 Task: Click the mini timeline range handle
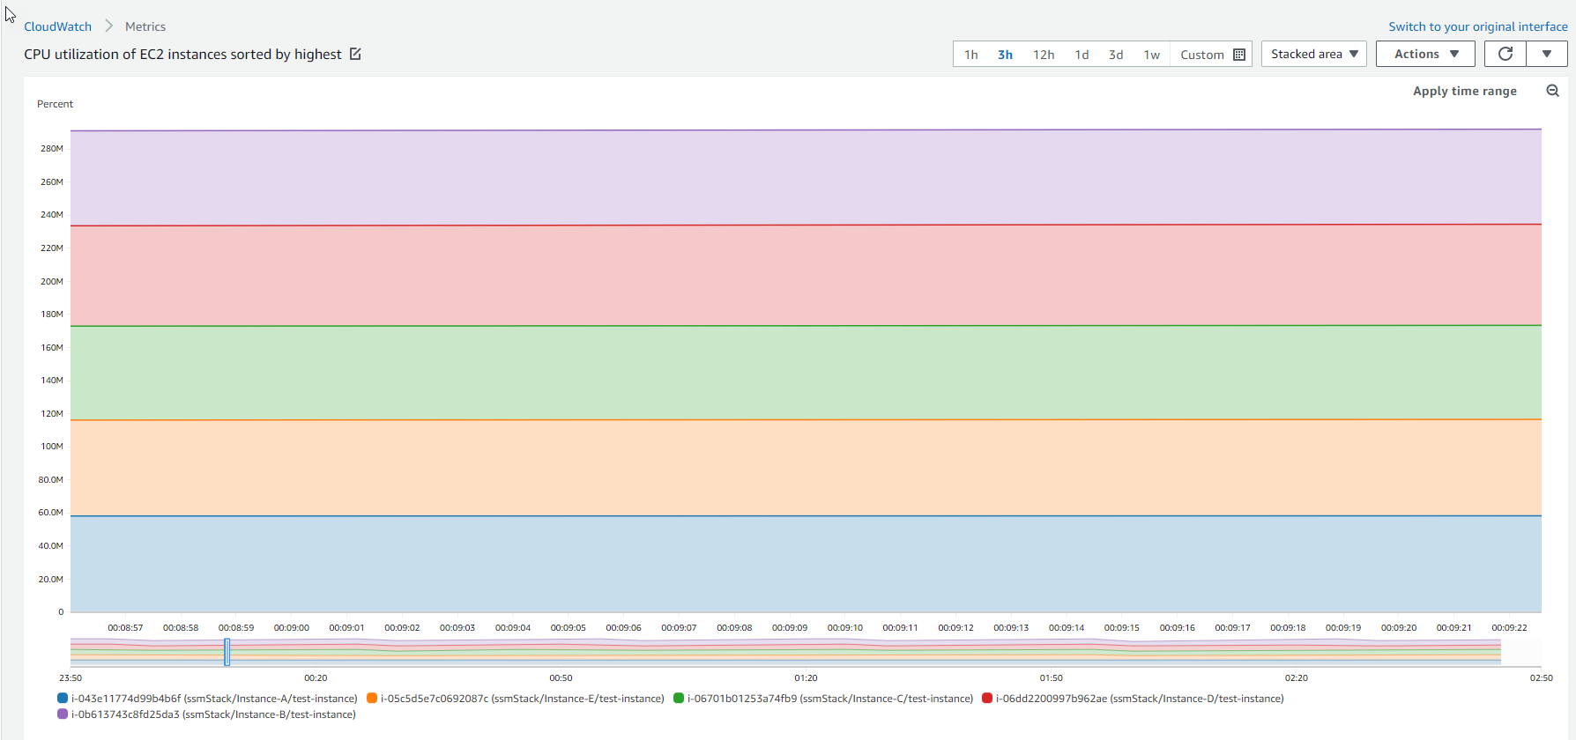click(x=227, y=652)
